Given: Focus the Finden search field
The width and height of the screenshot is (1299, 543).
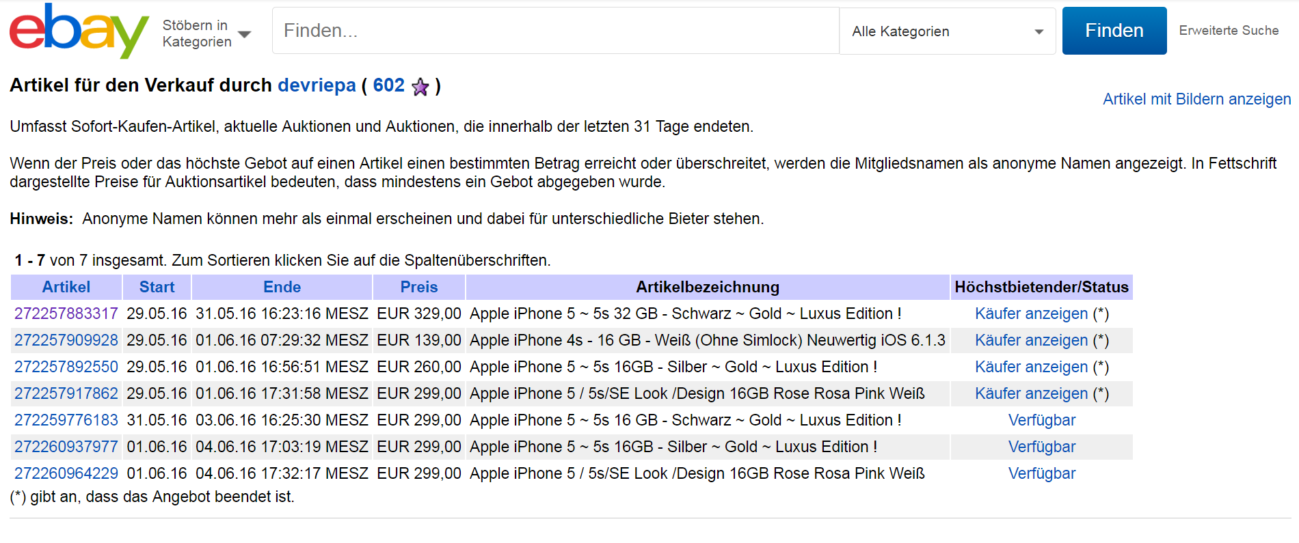Looking at the screenshot, I should [555, 31].
